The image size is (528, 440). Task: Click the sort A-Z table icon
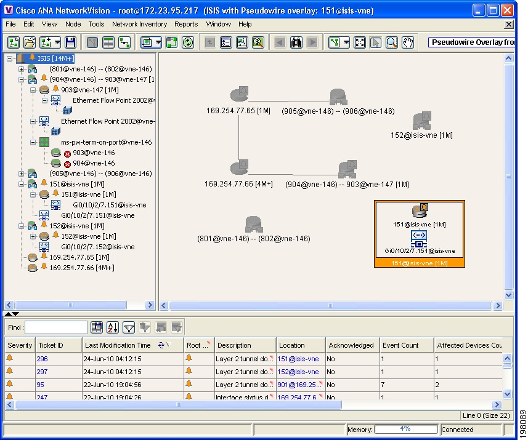click(113, 327)
